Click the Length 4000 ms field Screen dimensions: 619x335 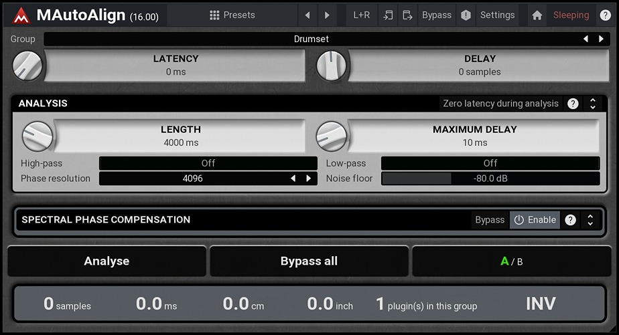[x=180, y=136]
